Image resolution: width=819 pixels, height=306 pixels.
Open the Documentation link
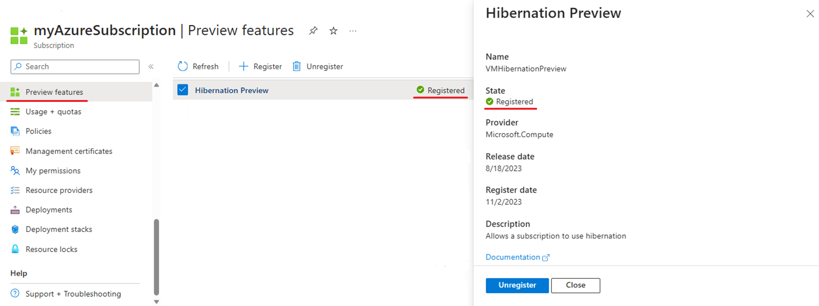click(517, 257)
